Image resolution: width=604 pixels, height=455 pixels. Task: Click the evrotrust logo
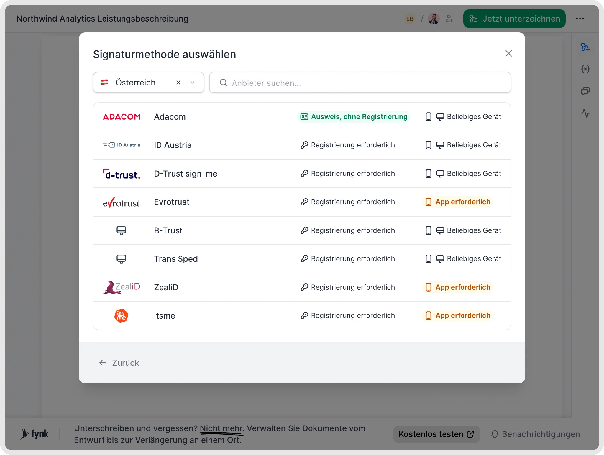pos(121,202)
